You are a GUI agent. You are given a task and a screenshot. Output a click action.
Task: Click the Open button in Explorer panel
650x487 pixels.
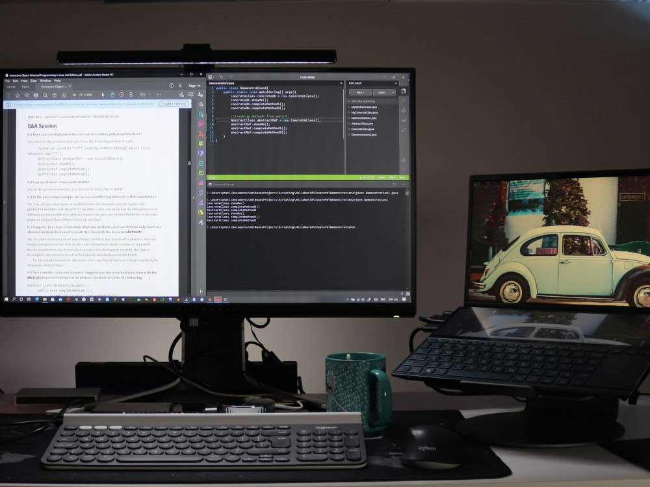pyautogui.click(x=382, y=92)
